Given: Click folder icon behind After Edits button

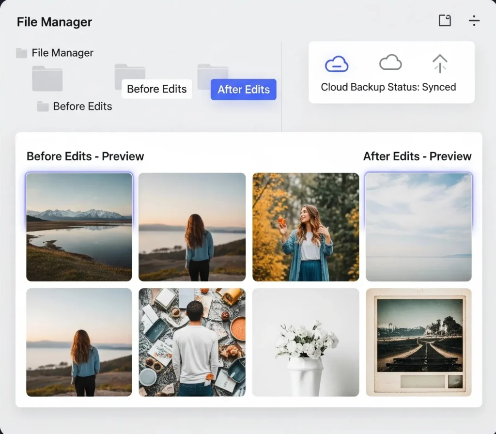Looking at the screenshot, I should pos(212,73).
